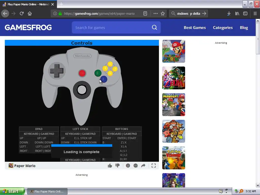Screen dimensions: 260x195
Task: Click the 3:32 AM taskbar clock
Action: (x=251, y=191)
